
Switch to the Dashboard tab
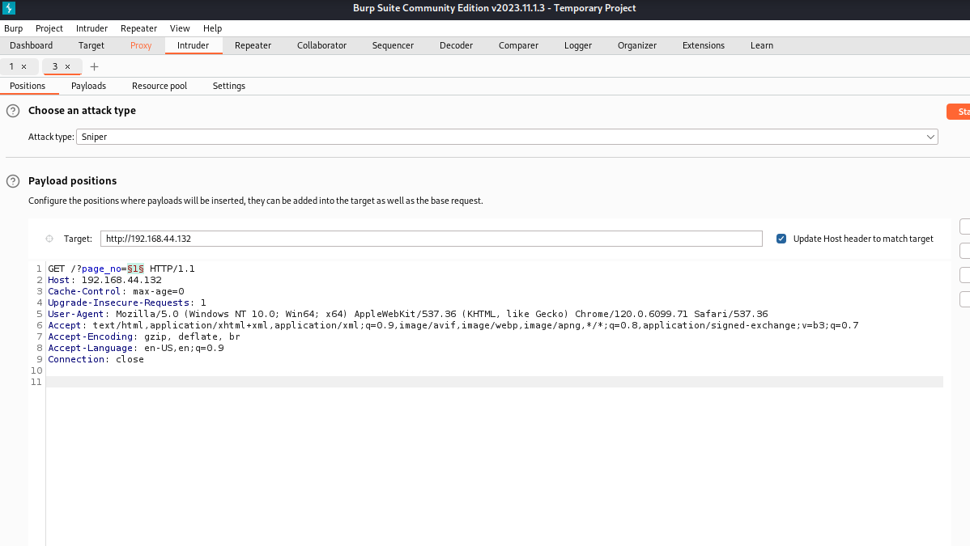point(31,46)
